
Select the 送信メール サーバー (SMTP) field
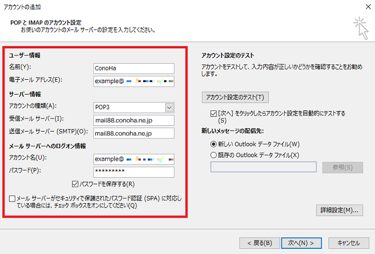[134, 133]
